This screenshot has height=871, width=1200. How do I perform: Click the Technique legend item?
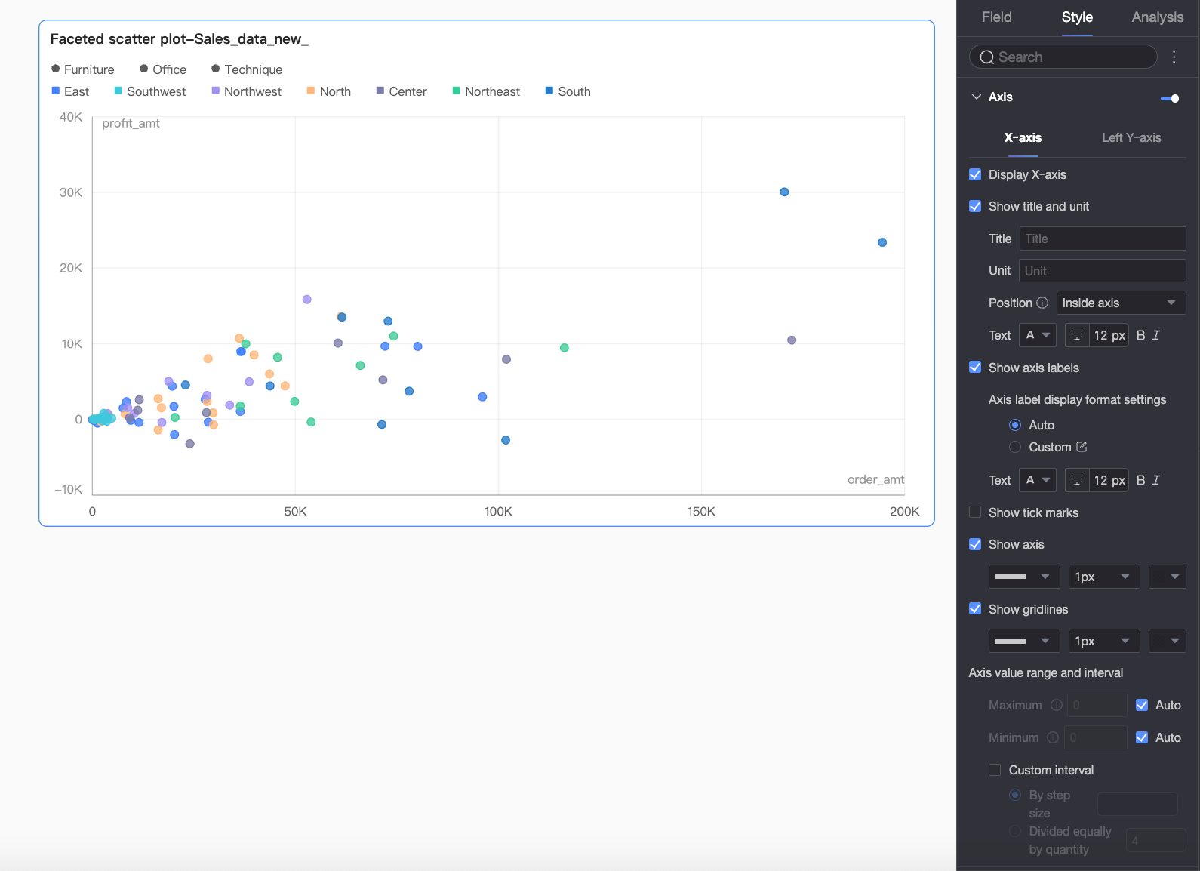(x=247, y=69)
